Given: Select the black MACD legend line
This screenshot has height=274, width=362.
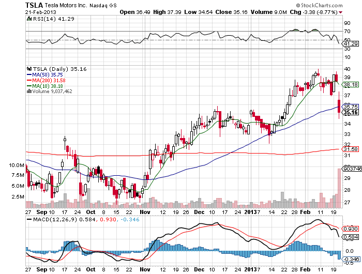Looking at the screenshot, I should 29,219.
